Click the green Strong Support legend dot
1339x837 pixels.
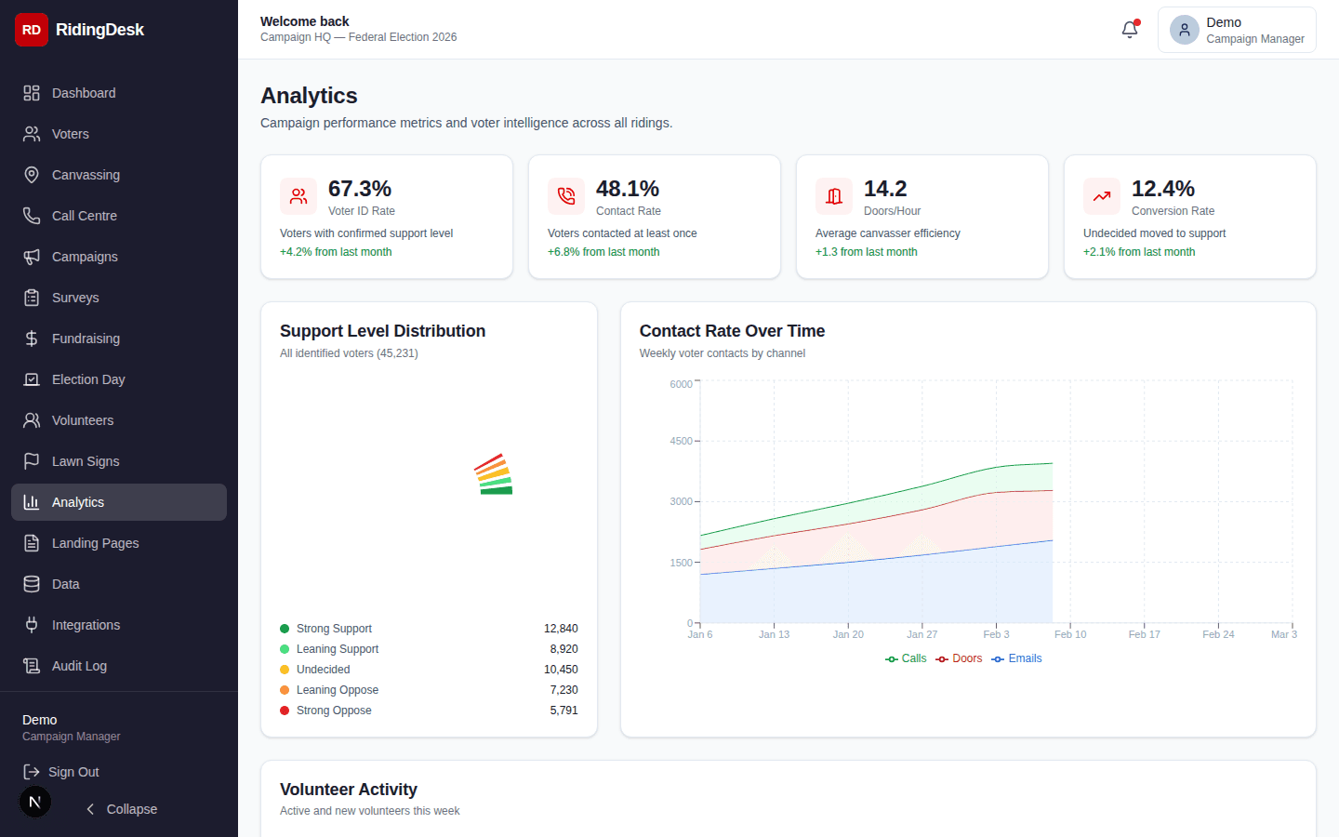pos(285,629)
